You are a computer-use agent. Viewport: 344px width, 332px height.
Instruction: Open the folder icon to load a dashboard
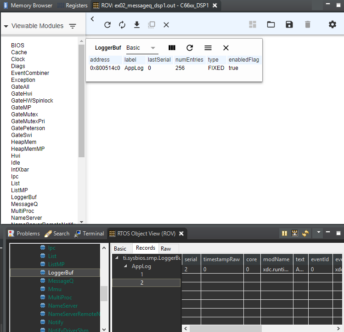[x=271, y=25]
